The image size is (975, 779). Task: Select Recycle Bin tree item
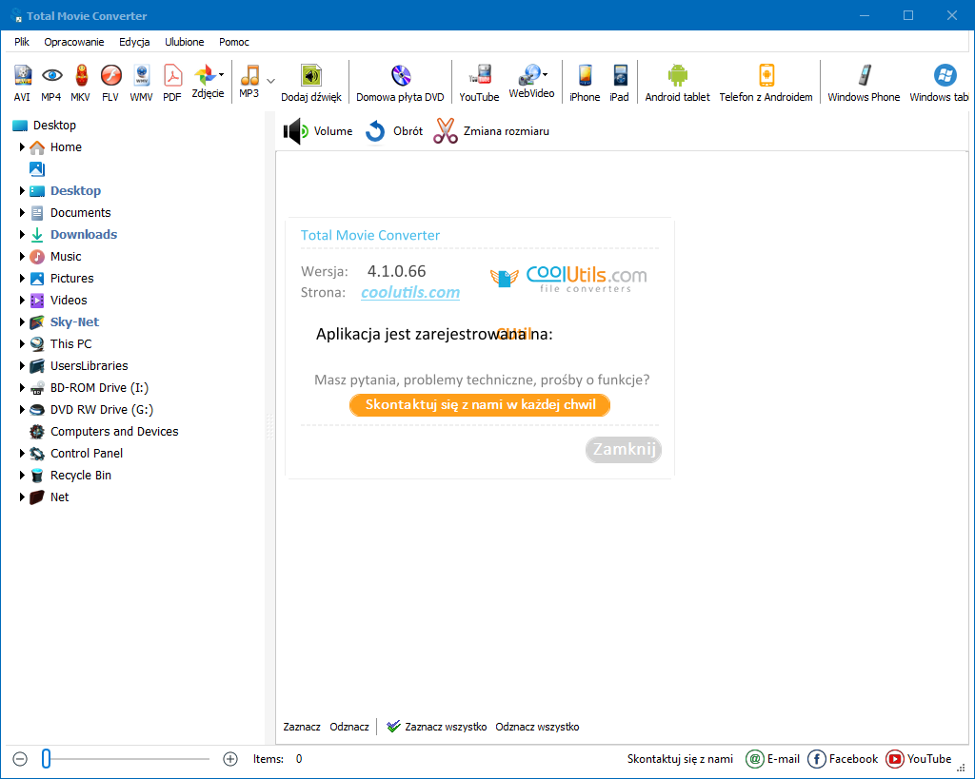[81, 476]
